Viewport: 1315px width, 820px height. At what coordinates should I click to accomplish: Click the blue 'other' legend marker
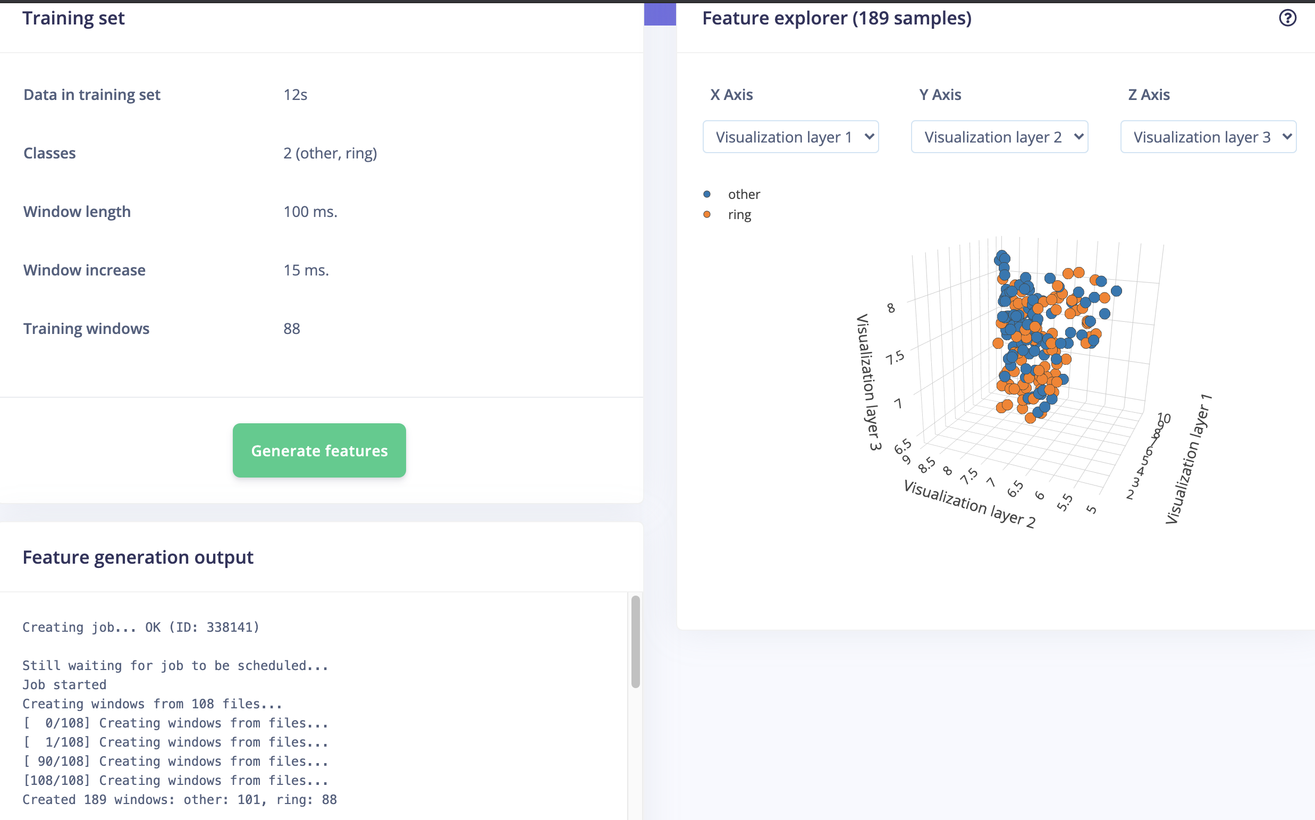(707, 193)
